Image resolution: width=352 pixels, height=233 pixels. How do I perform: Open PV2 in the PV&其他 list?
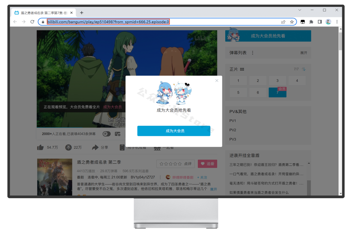[233, 130]
